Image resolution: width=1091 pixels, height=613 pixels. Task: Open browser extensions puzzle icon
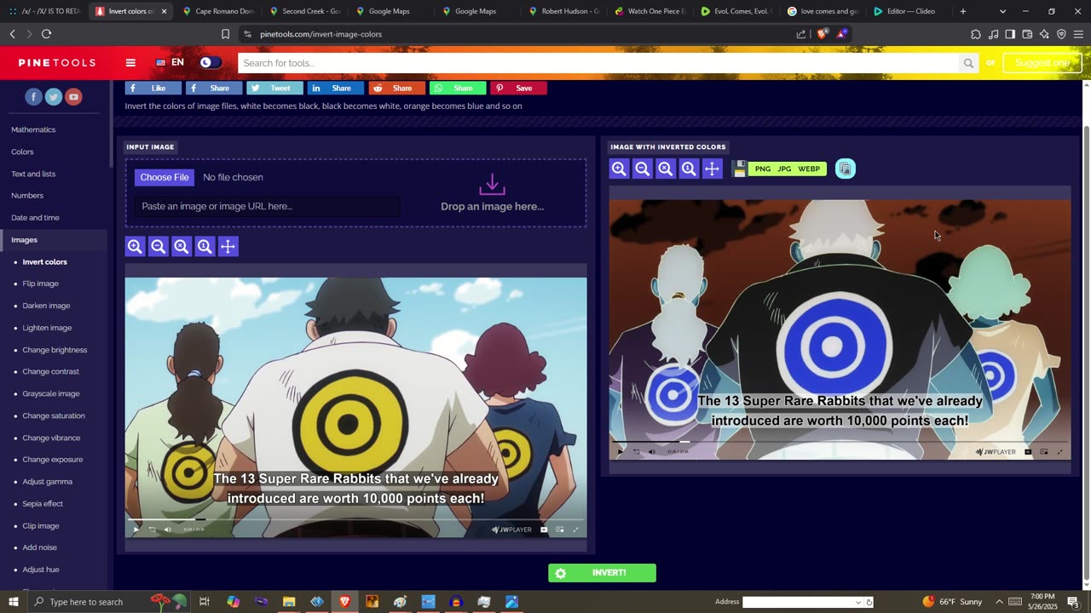[976, 34]
